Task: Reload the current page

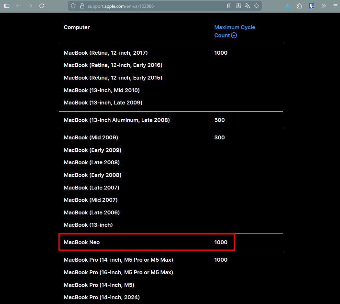Action: 42,5
